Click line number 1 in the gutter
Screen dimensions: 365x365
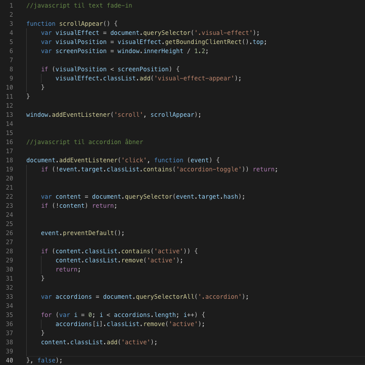[x=11, y=6]
